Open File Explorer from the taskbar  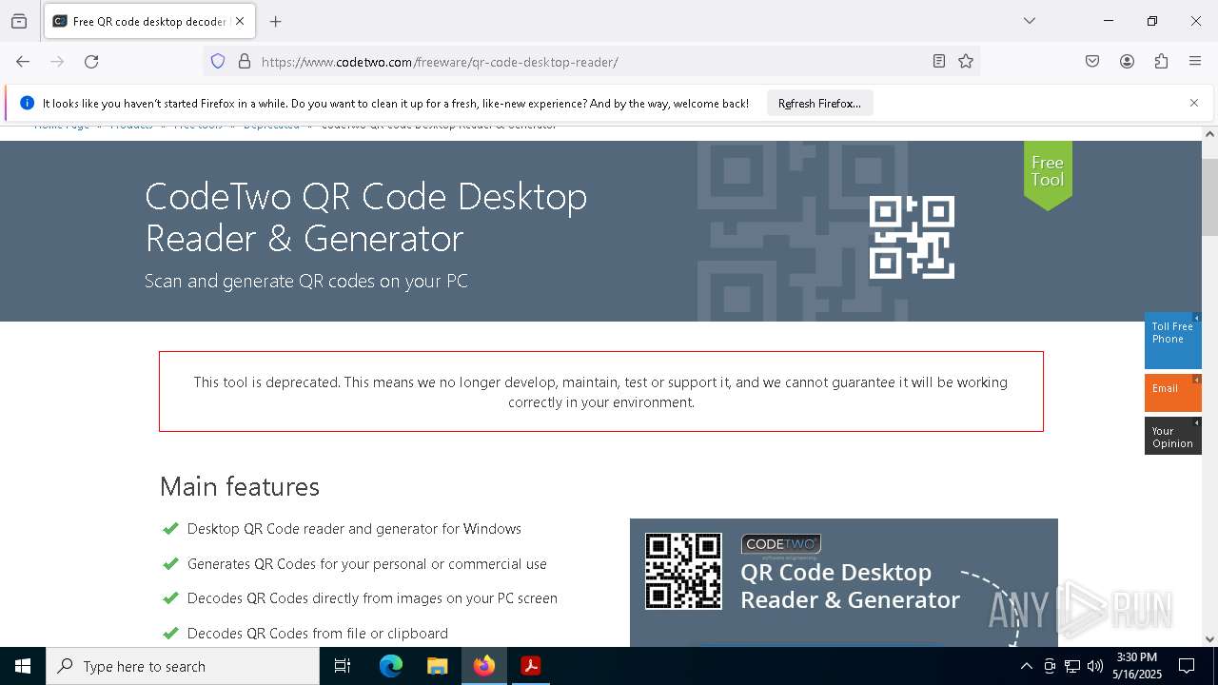click(x=438, y=666)
